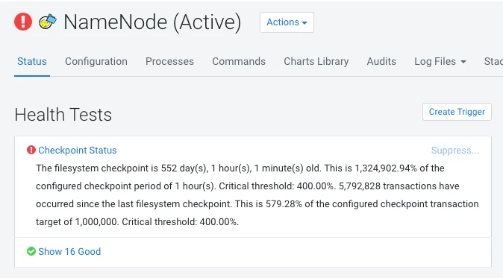Viewport: 503px width, 278px height.
Task: Select the Commands tab
Action: tap(239, 61)
